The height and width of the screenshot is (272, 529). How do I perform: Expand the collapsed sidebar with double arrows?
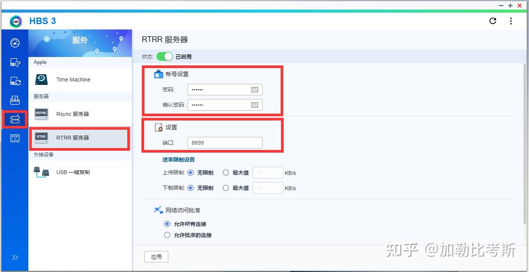15,257
